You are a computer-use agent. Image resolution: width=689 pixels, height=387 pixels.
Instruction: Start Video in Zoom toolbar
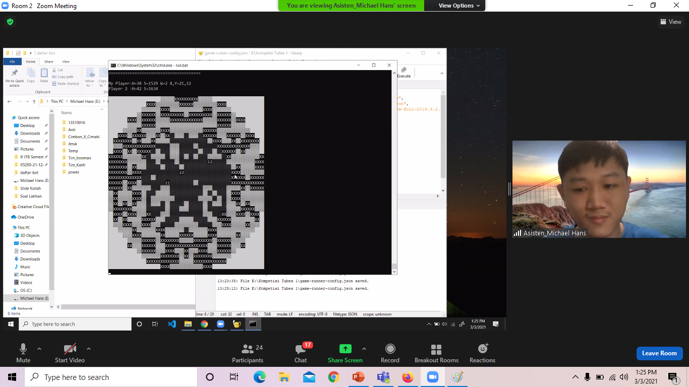(x=70, y=353)
